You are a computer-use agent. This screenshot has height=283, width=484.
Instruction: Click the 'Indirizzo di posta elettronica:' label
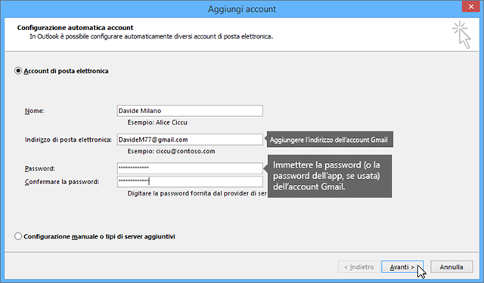click(68, 140)
